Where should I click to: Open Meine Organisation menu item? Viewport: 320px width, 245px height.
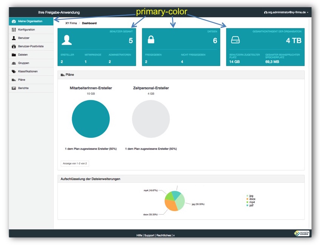(31, 21)
